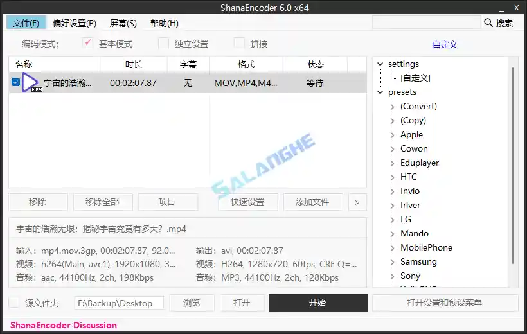Viewport: 527px width, 334px height.
Task: Start encoding with 开始 button
Action: pyautogui.click(x=318, y=303)
